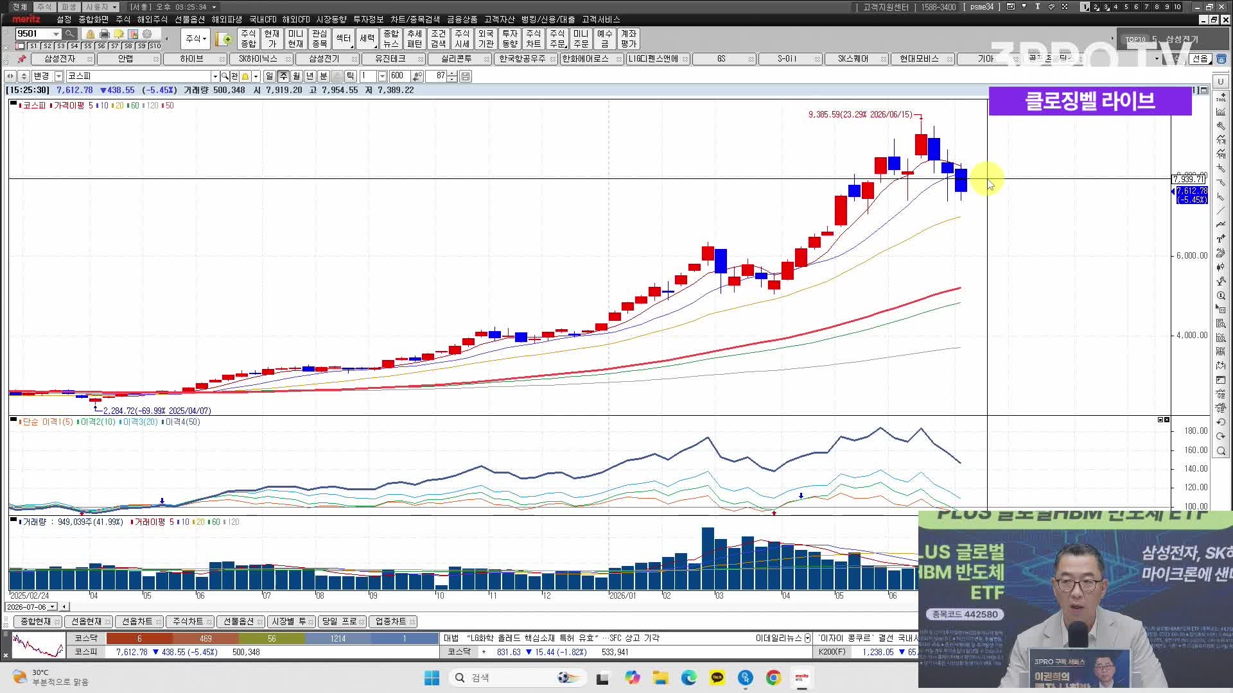Open the 해외주식 menu
Screen dimensions: 1233x693
click(x=152, y=20)
